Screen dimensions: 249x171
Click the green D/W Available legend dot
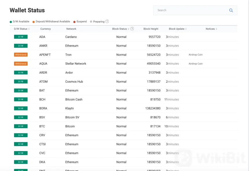point(11,22)
